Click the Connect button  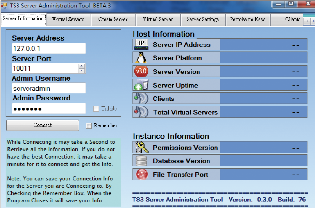coord(43,125)
